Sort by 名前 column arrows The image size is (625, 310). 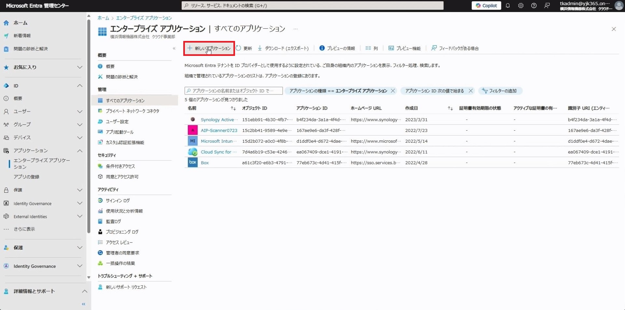[233, 108]
